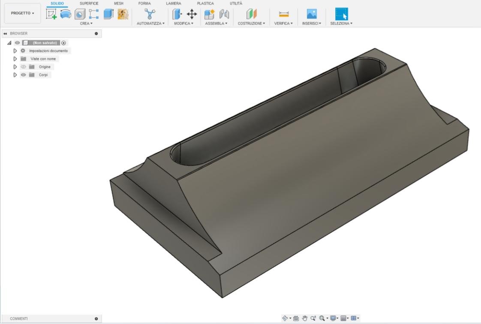This screenshot has width=481, height=324.
Task: Expand the COMMENTI panel plus button
Action: (x=96, y=319)
